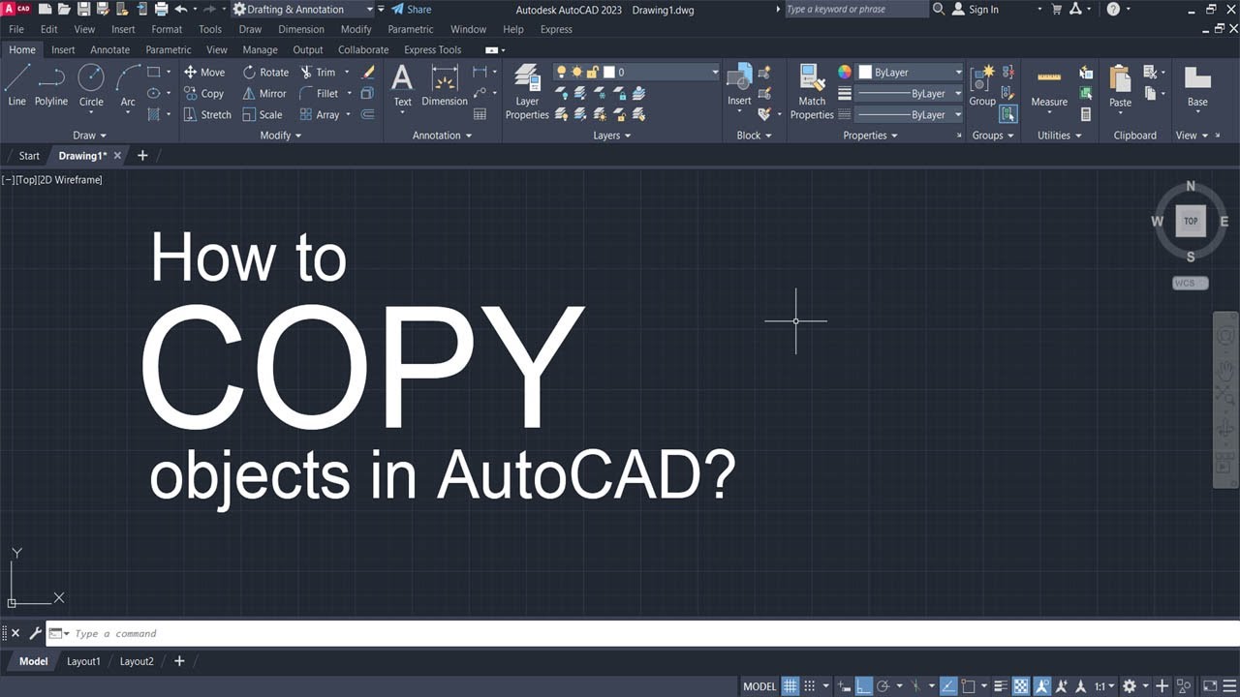Open the Express menu
The height and width of the screenshot is (697, 1240).
pyautogui.click(x=556, y=29)
